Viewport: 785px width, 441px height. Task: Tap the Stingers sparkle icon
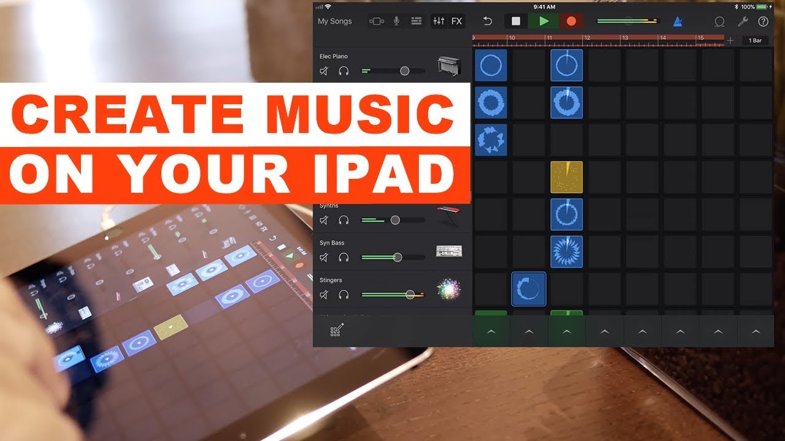[449, 288]
